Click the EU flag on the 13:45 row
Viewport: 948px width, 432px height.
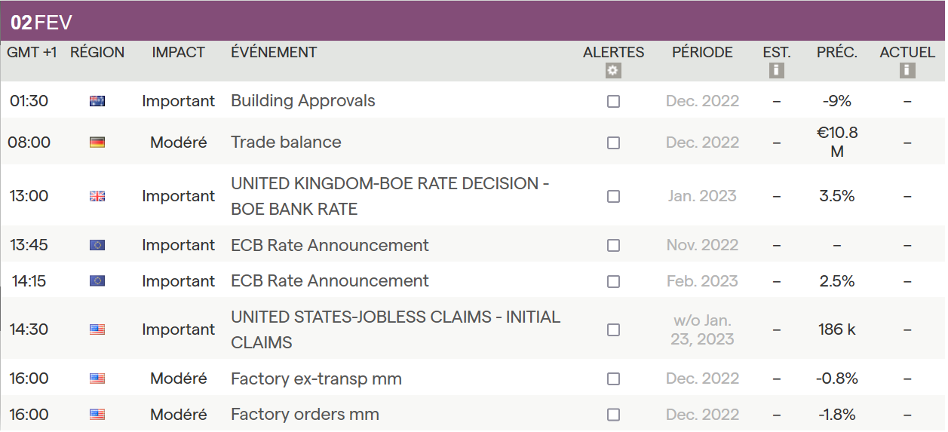tap(97, 245)
